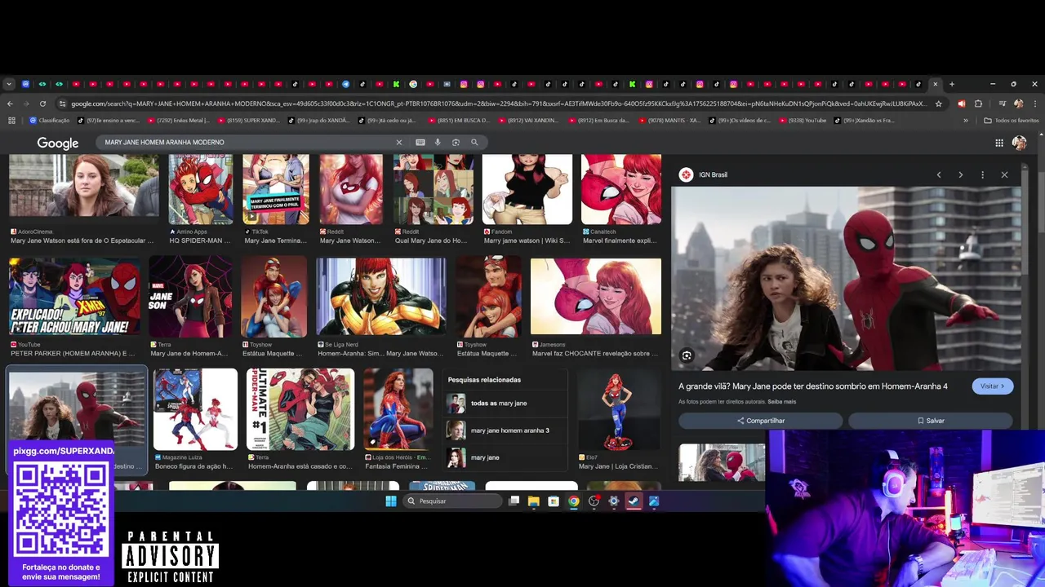The height and width of the screenshot is (587, 1045).
Task: Click the browser address bar URL
Action: 498,104
